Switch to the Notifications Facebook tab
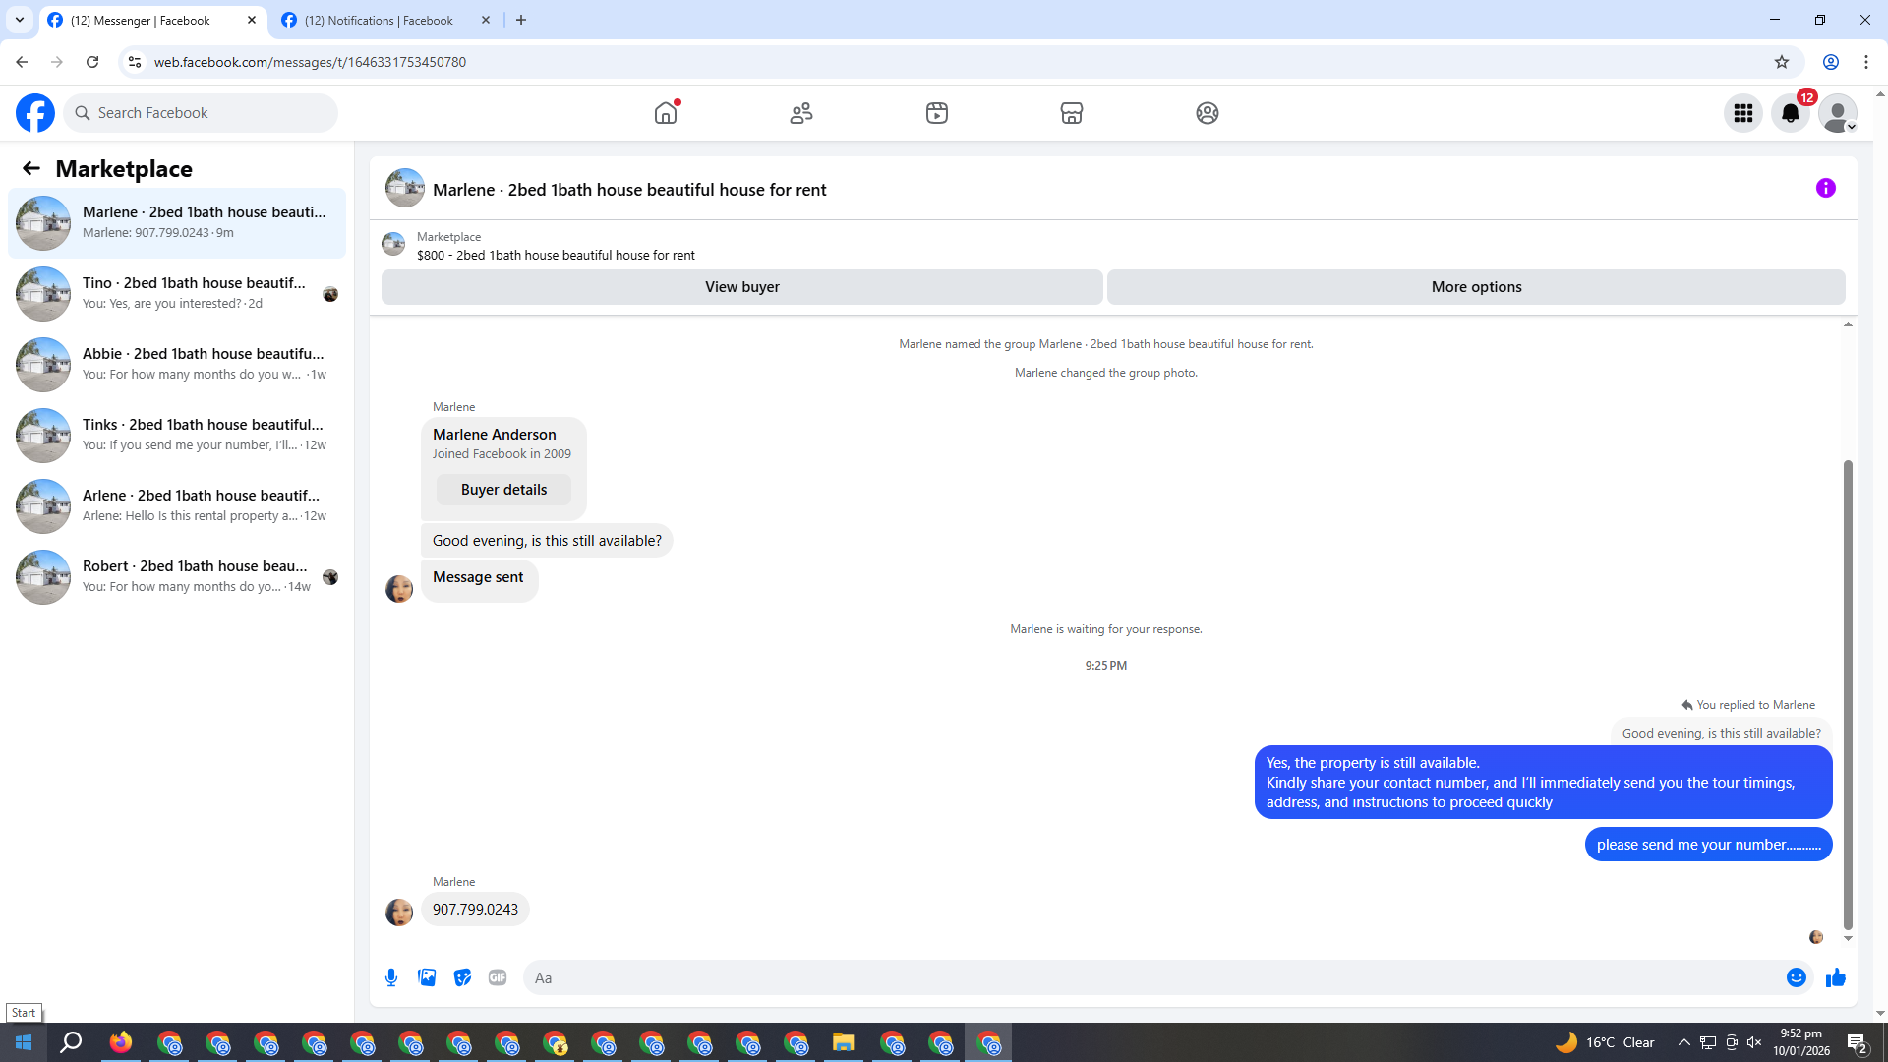Image resolution: width=1888 pixels, height=1062 pixels. pyautogui.click(x=379, y=20)
